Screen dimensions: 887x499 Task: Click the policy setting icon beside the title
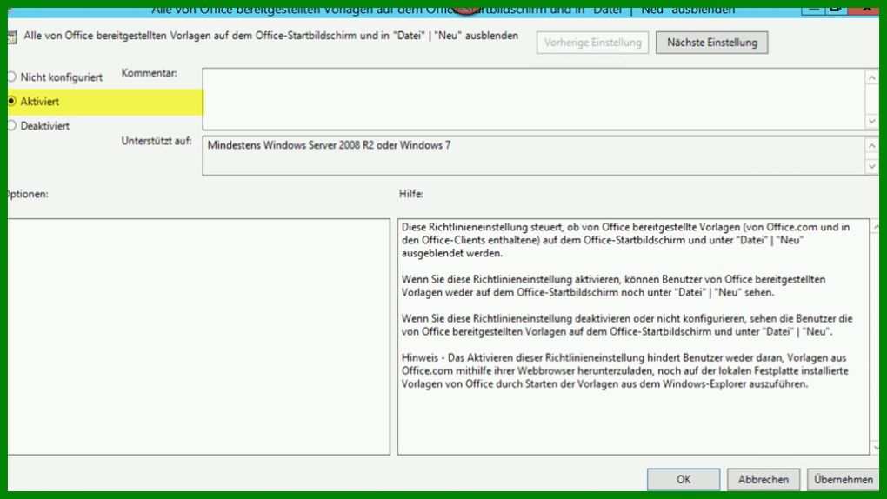pyautogui.click(x=12, y=37)
